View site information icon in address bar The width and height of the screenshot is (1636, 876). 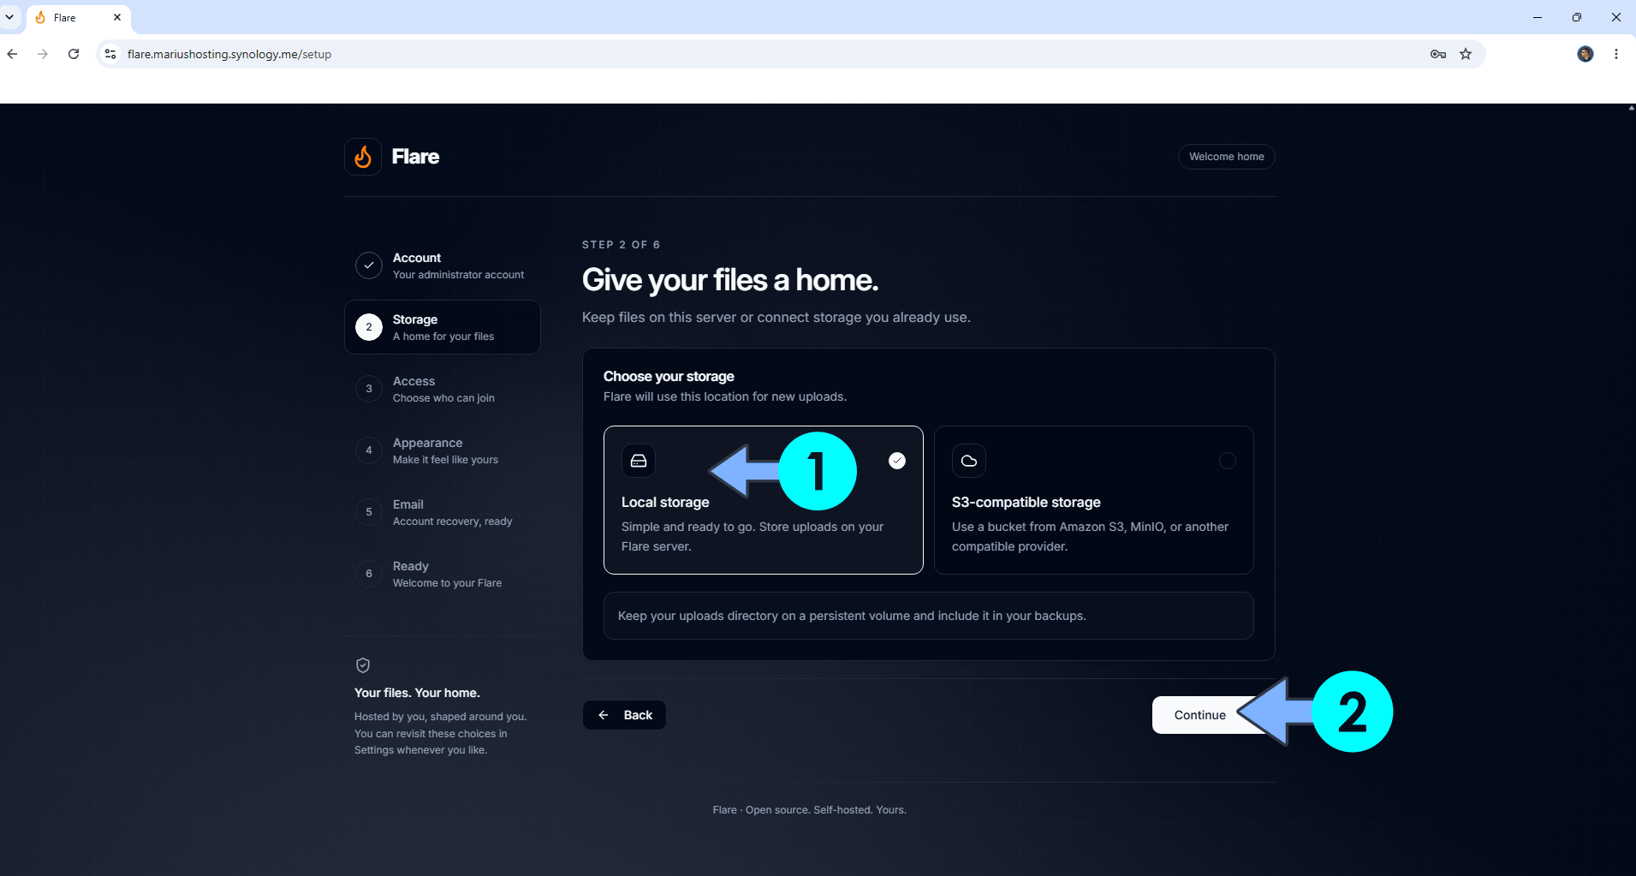(110, 54)
